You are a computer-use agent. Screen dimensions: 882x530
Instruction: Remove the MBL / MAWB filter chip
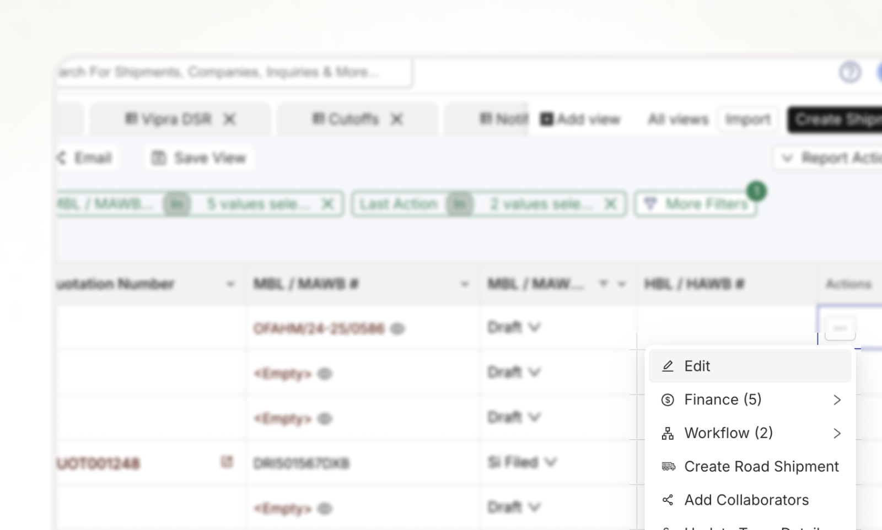coord(328,204)
